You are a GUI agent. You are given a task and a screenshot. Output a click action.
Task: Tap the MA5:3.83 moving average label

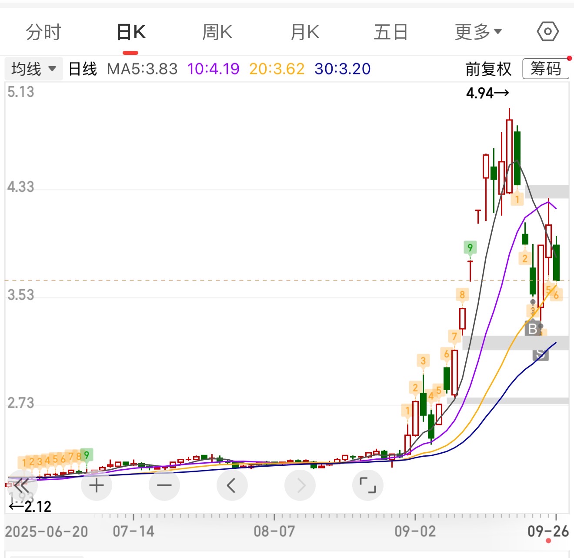142,69
